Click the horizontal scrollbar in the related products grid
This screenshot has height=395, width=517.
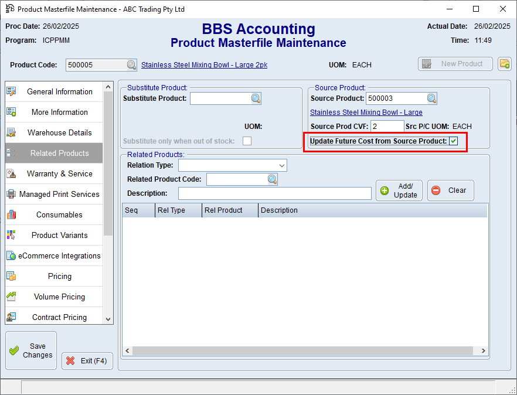pyautogui.click(x=302, y=350)
